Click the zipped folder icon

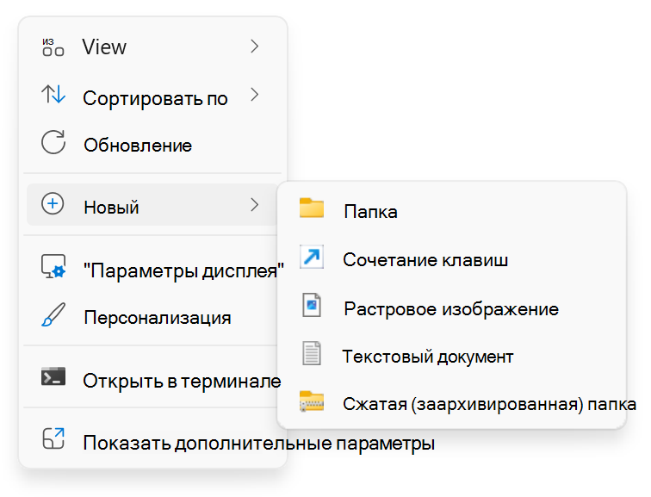pos(312,401)
